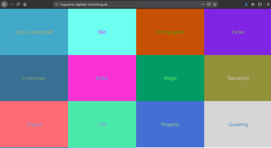Open site information icon in address bar
271x148 pixels.
point(57,4)
